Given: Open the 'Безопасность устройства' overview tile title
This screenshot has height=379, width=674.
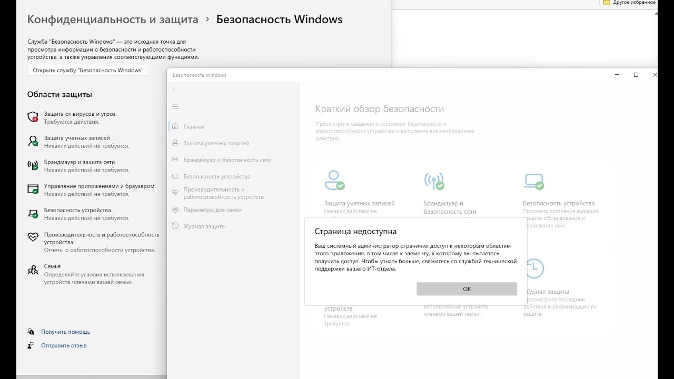Looking at the screenshot, I should [559, 203].
